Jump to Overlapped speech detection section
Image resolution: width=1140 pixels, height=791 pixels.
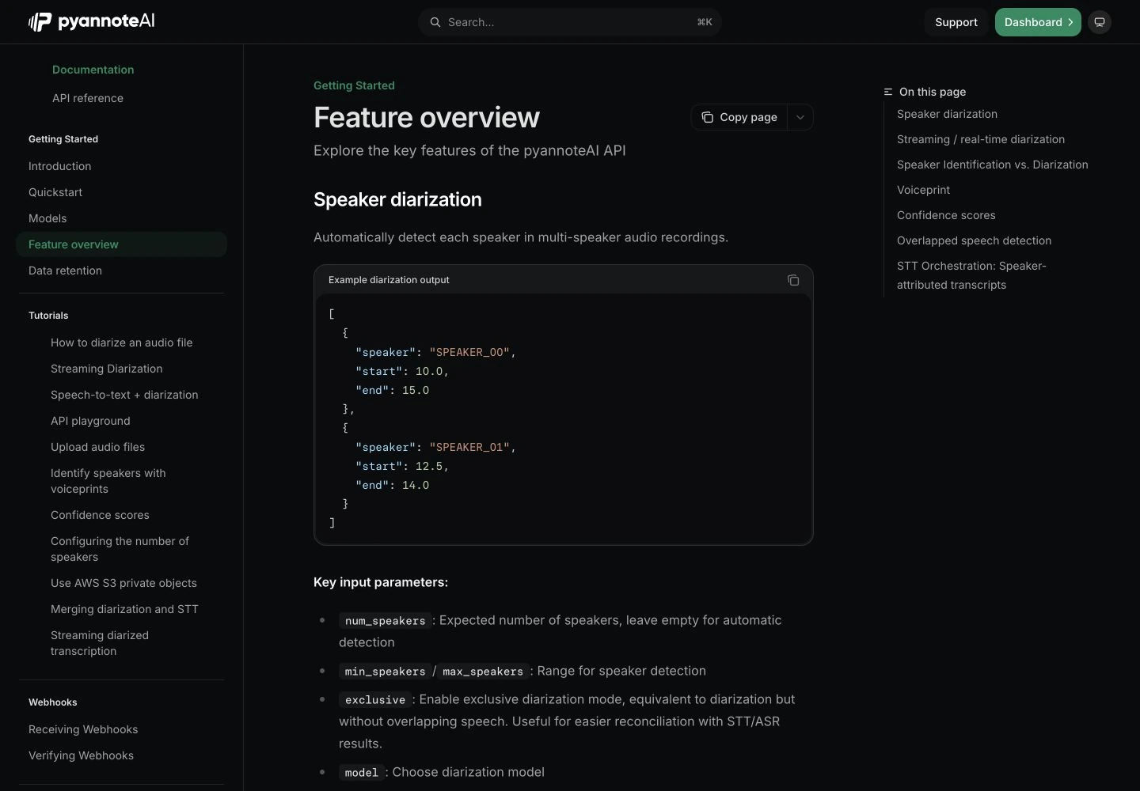pyautogui.click(x=974, y=240)
